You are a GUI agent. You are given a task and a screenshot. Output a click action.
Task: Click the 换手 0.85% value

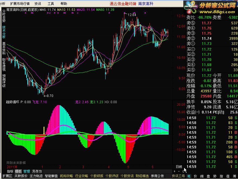[x=206, y=102]
